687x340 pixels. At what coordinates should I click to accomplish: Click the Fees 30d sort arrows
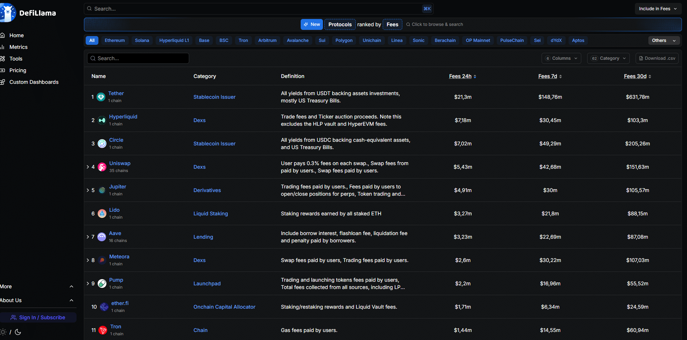click(x=650, y=77)
